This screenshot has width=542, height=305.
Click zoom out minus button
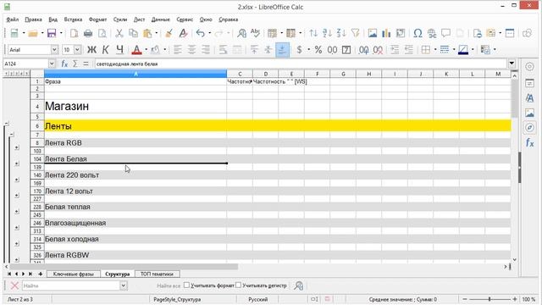(x=465, y=299)
